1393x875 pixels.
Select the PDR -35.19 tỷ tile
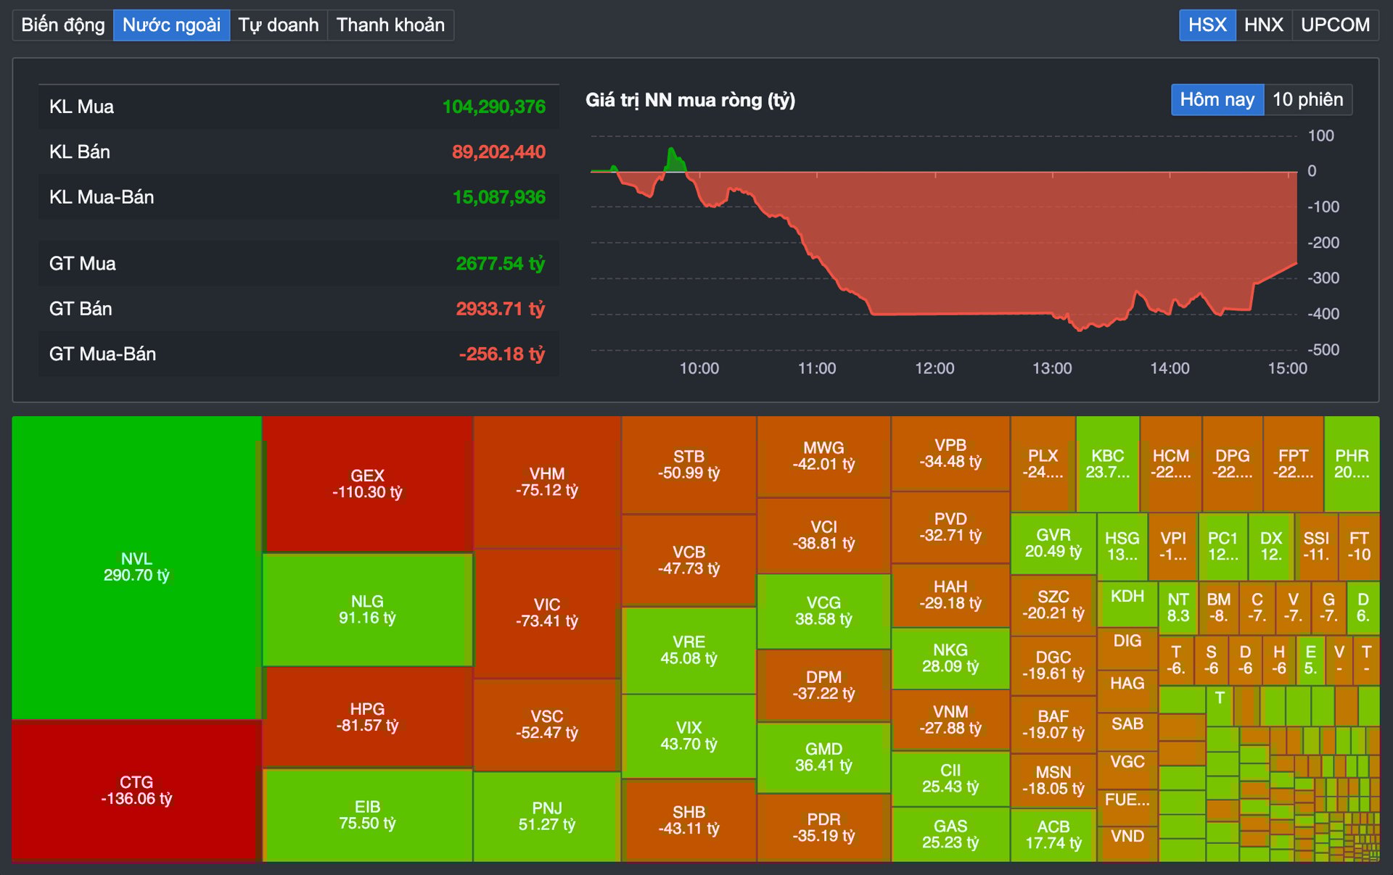point(823,827)
